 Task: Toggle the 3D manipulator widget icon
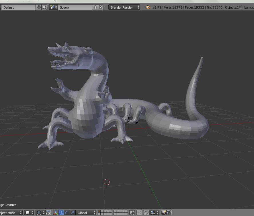56,213
